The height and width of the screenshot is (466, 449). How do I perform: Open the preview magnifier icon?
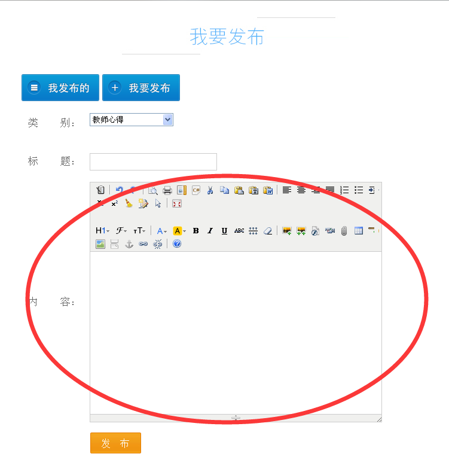click(x=153, y=190)
